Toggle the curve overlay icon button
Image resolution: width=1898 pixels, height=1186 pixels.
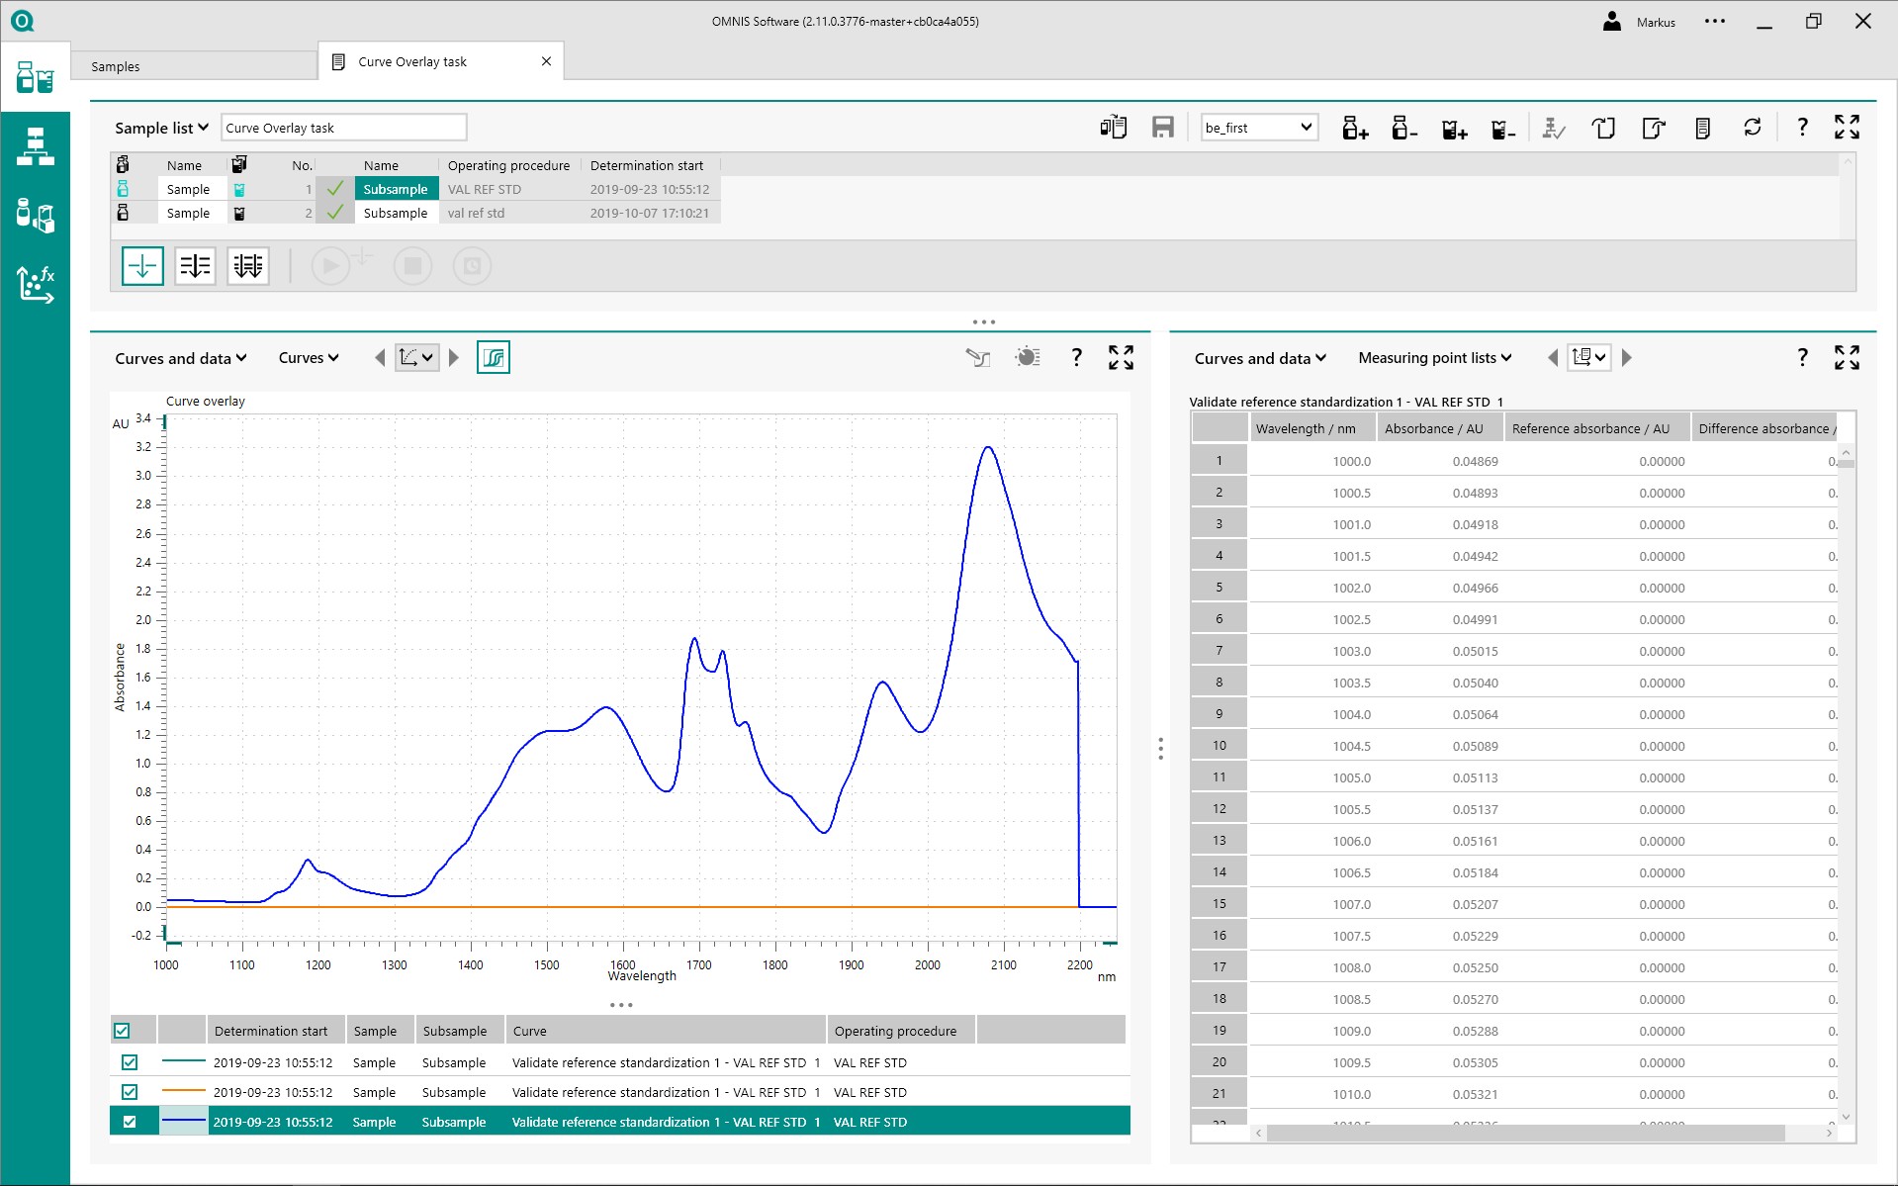(x=493, y=357)
